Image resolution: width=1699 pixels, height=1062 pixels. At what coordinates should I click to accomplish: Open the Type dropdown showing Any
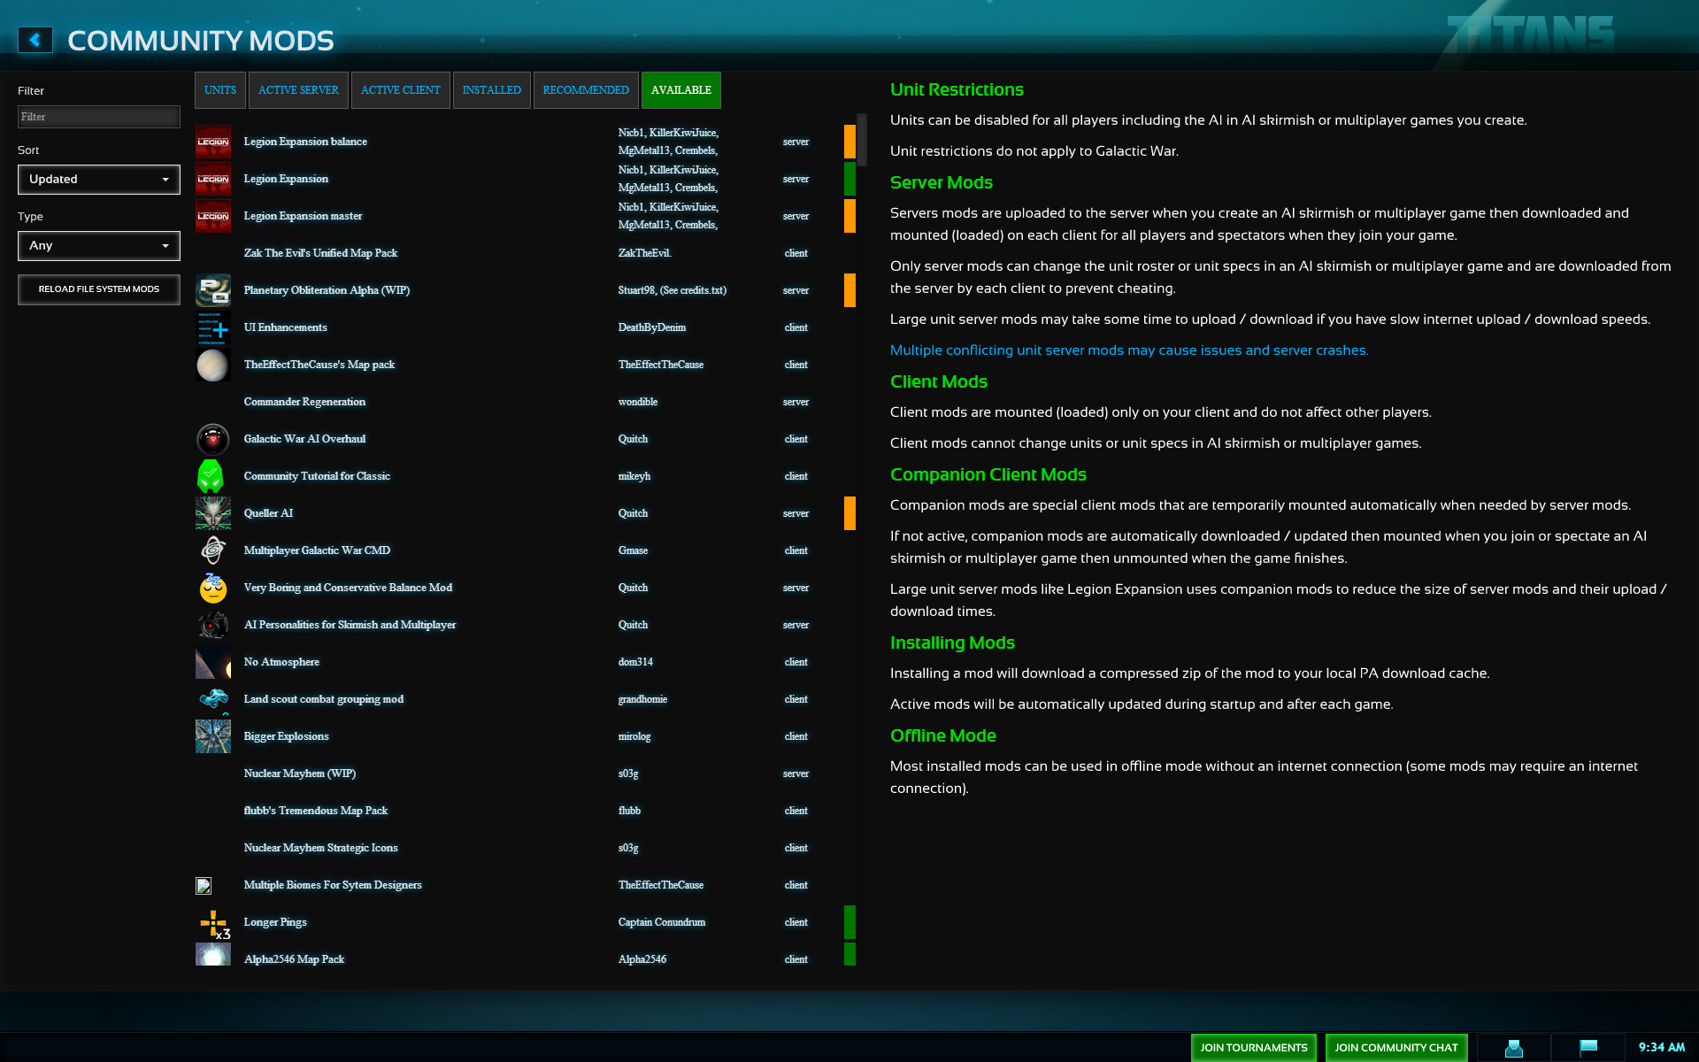pyautogui.click(x=99, y=246)
